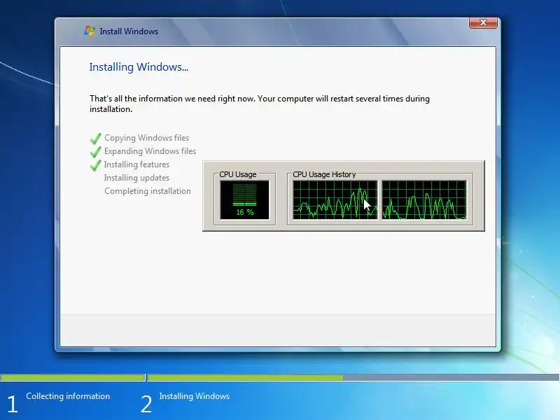Click the first CPU Usage History graph
The height and width of the screenshot is (420, 560).
click(335, 199)
